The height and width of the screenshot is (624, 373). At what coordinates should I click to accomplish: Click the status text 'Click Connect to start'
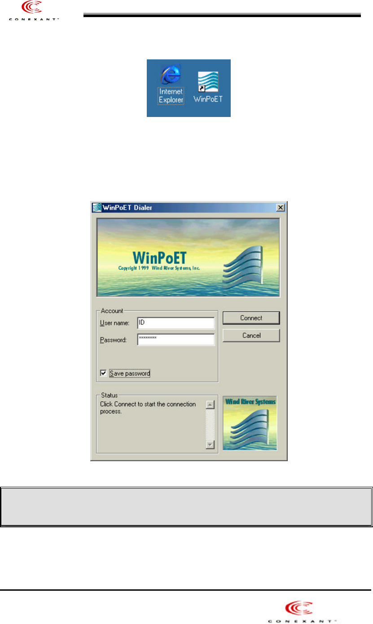(x=132, y=404)
